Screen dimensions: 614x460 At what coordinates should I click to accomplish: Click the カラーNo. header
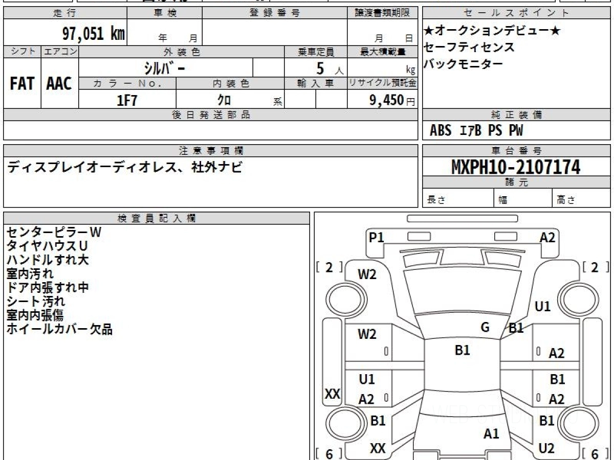pyautogui.click(x=127, y=84)
